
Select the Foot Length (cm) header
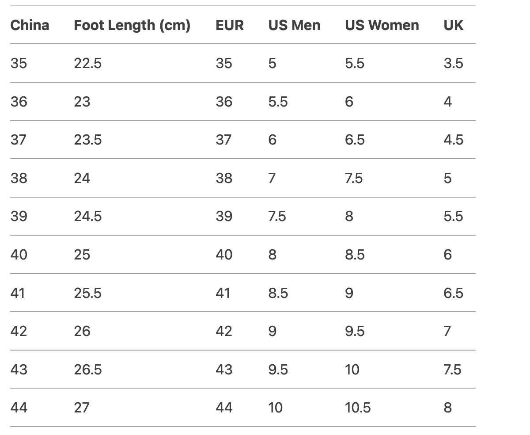point(132,25)
